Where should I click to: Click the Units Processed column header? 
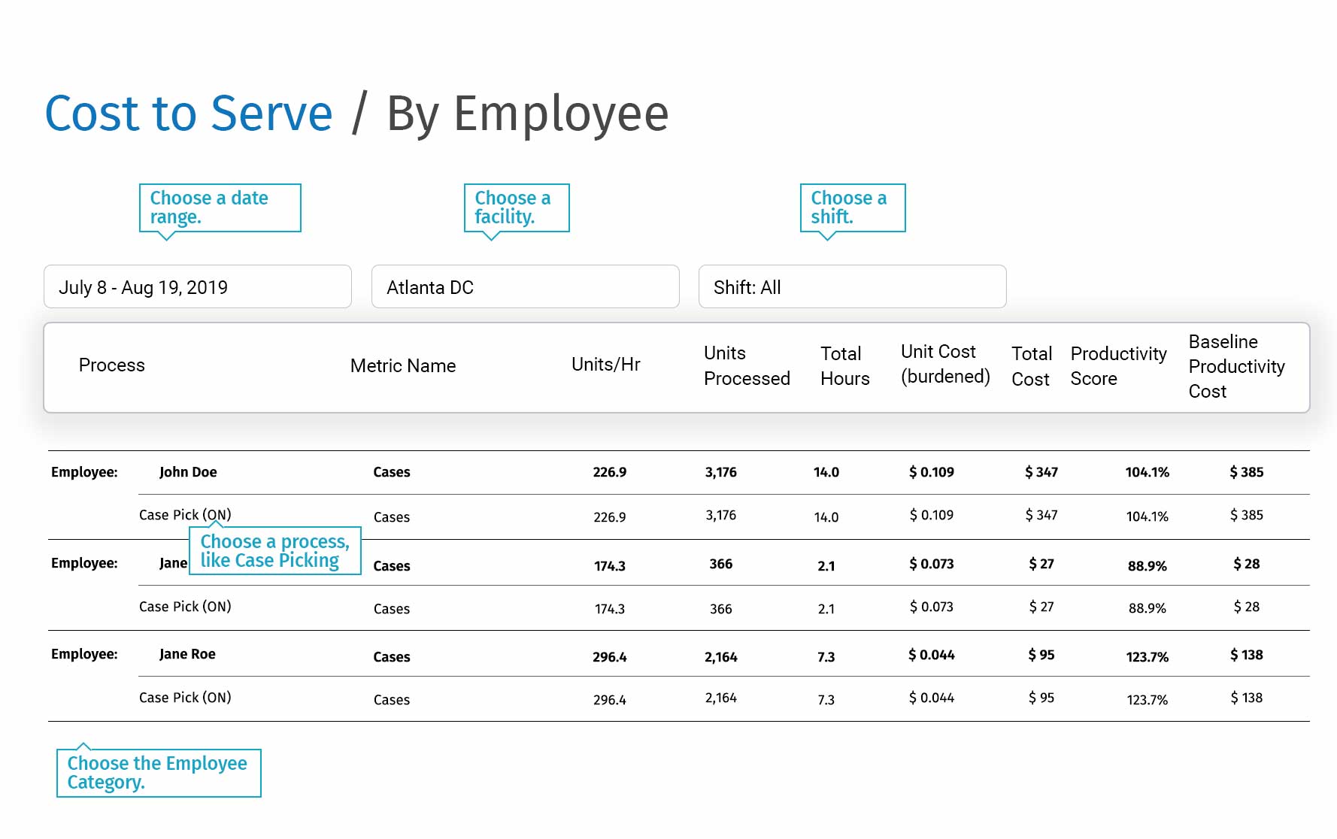coord(746,366)
